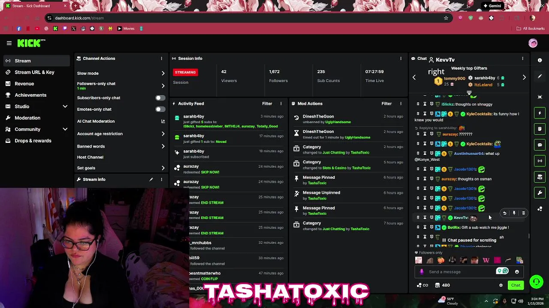Reply to hovered KevvTv chat message
This screenshot has width=549, height=308.
[x=504, y=213]
